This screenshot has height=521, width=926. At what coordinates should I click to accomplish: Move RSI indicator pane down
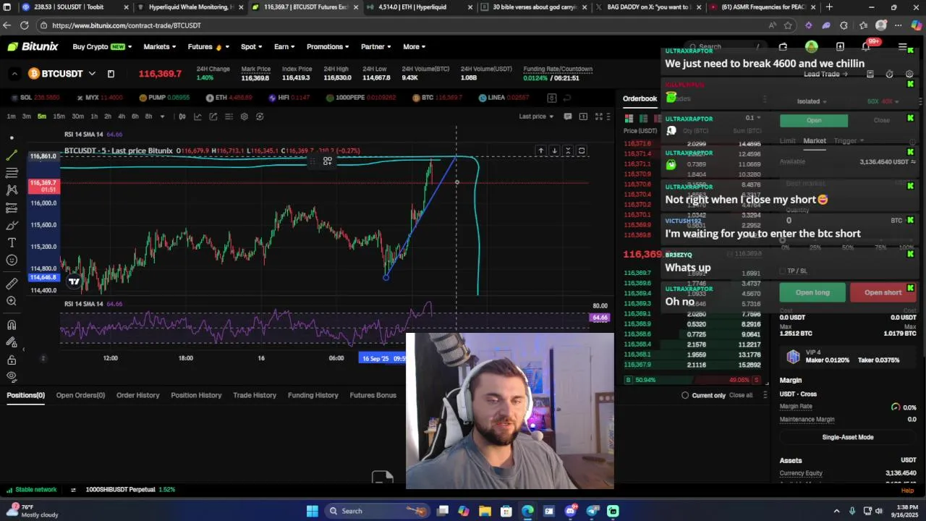[x=554, y=151]
